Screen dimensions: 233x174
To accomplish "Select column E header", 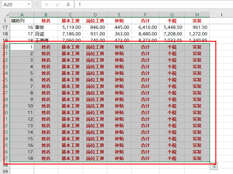I will [x=119, y=15].
